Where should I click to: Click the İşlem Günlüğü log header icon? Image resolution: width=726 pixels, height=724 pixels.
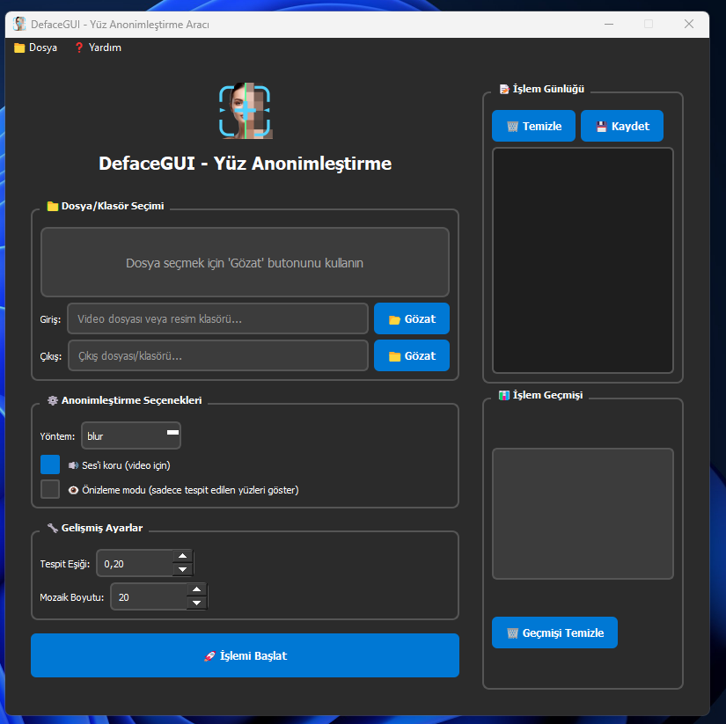click(504, 89)
